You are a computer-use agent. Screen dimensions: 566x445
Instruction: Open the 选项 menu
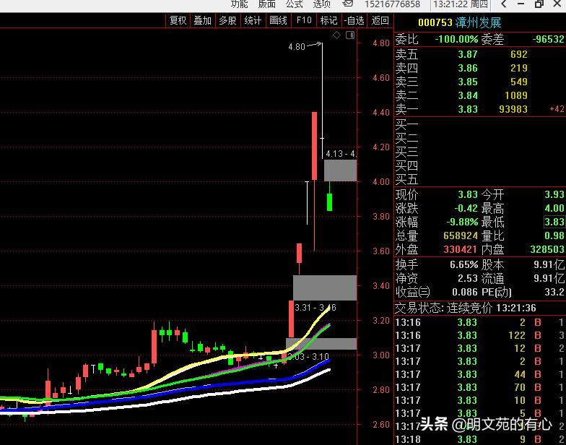click(322, 4)
